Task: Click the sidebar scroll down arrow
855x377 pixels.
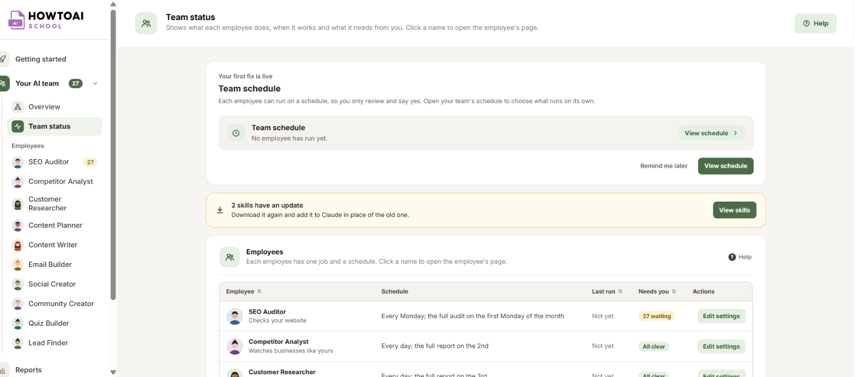Action: pos(113,373)
